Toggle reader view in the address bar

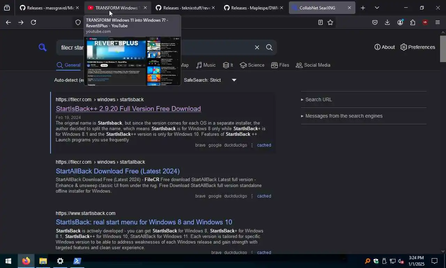coord(320,22)
